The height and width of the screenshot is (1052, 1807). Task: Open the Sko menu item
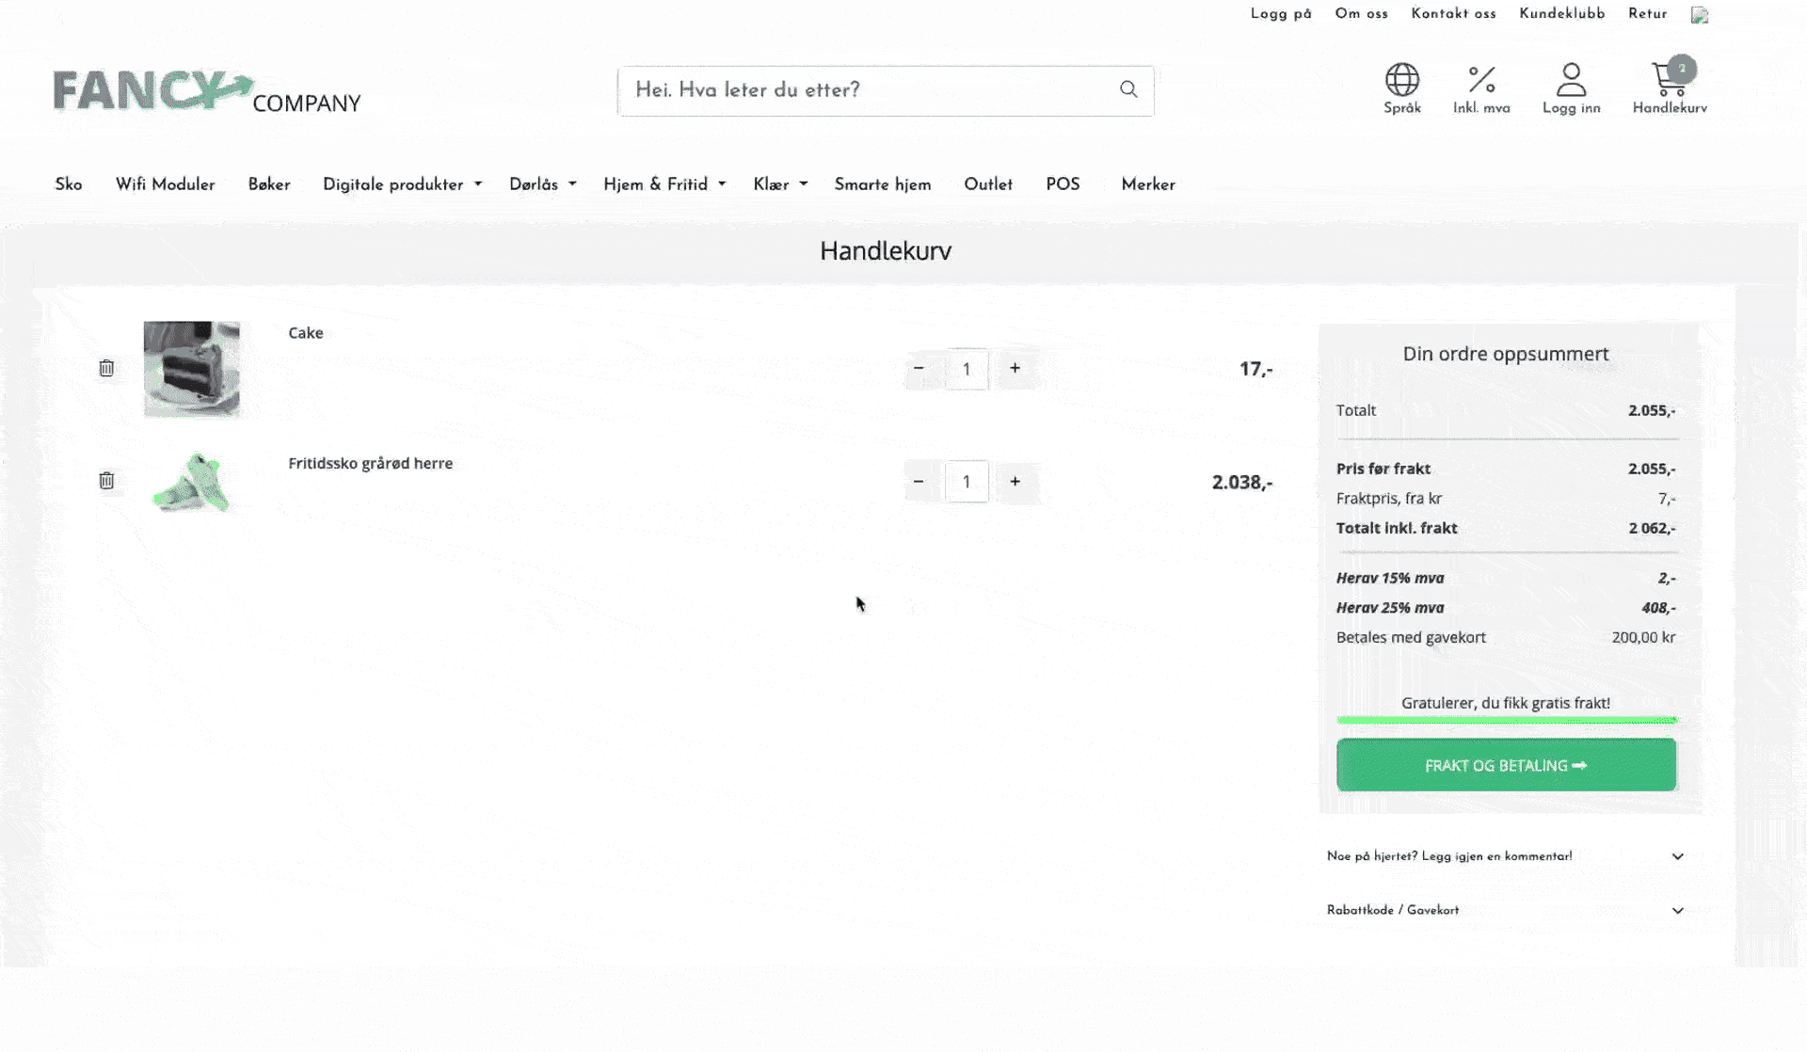[69, 184]
